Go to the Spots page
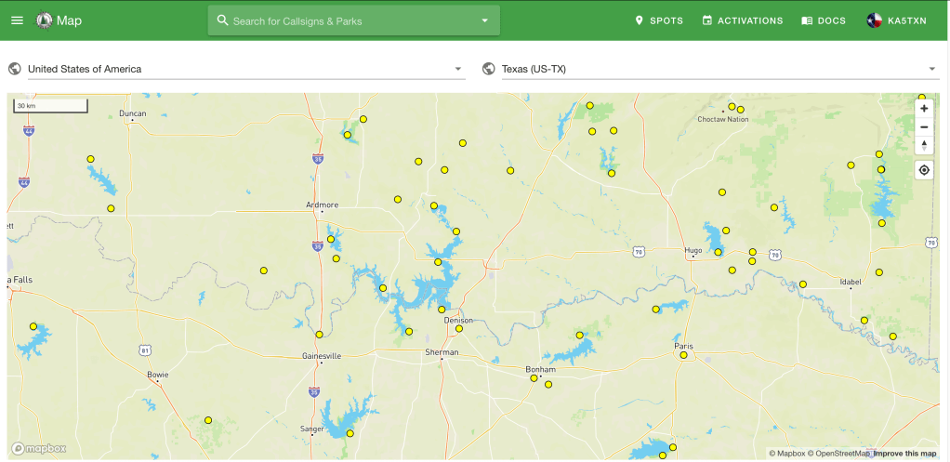This screenshot has height=462, width=950. (658, 20)
